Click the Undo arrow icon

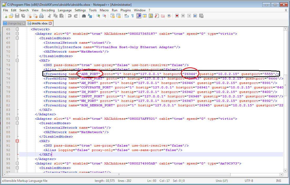(x=69, y=16)
